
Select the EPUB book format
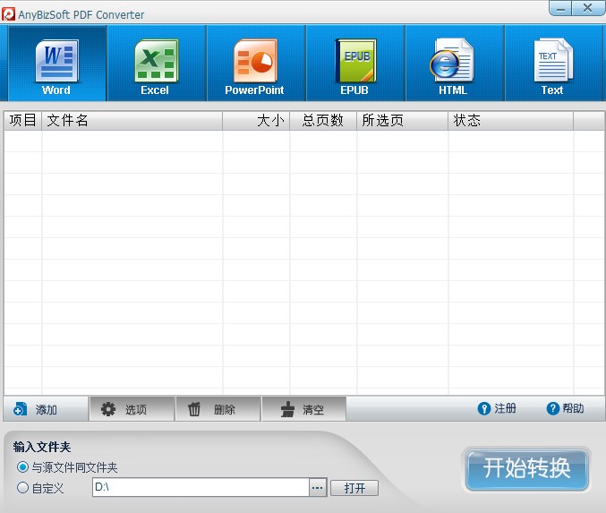point(355,64)
